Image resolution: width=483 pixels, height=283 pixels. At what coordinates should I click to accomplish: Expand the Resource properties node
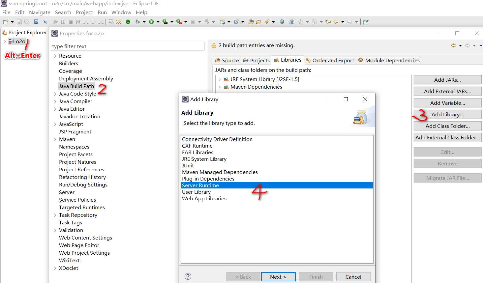[x=55, y=56]
